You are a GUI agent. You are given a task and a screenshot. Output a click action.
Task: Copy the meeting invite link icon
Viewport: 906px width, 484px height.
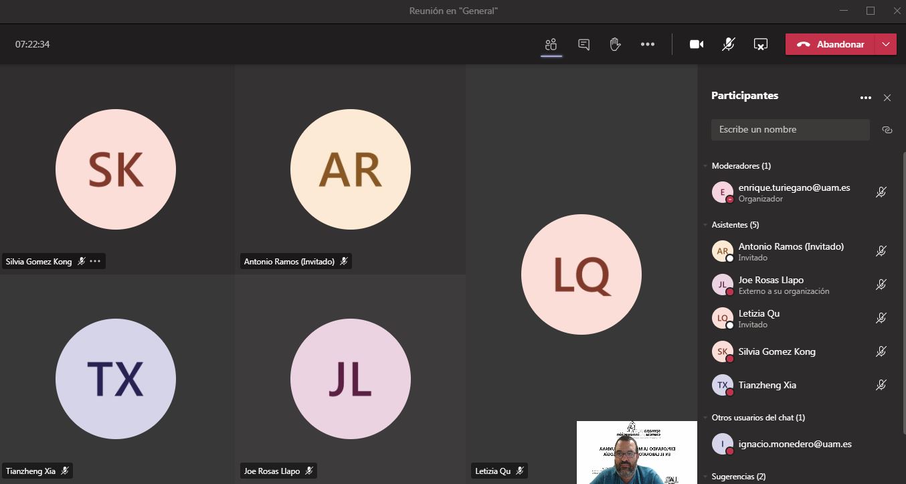pos(887,130)
